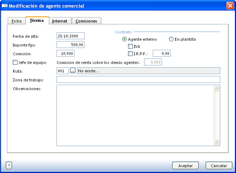236x173 pixels.
Task: Click into the Zona de trabajo field
Action: point(138,80)
